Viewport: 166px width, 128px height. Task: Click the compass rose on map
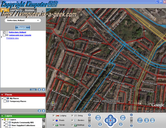(x=53, y=104)
